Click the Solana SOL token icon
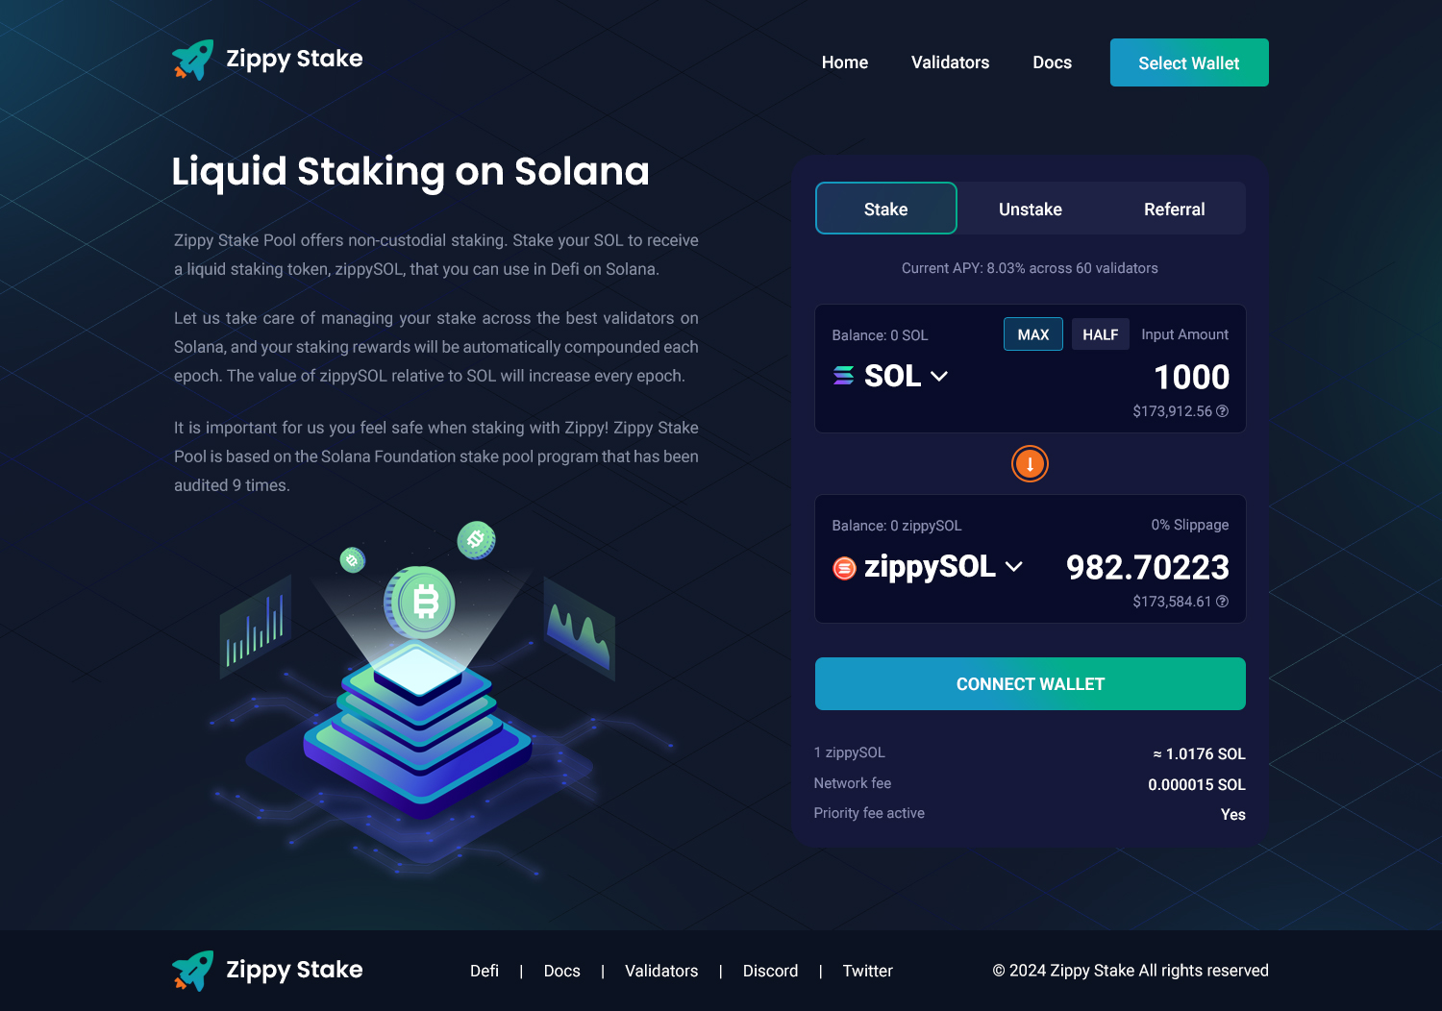 pos(843,376)
